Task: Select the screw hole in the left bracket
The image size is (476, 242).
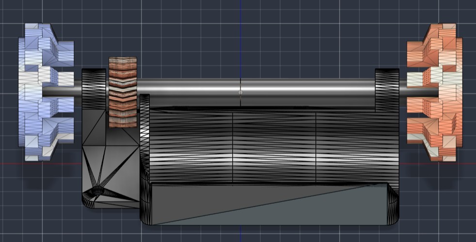Action: click(x=97, y=191)
